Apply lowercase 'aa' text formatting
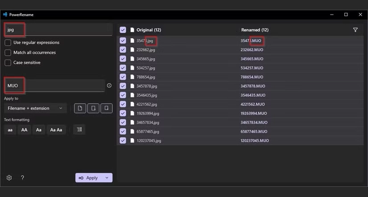This screenshot has width=368, height=197. [10, 130]
